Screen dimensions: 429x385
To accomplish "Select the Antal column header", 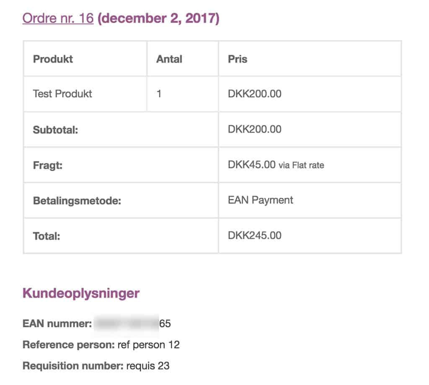I will [169, 59].
